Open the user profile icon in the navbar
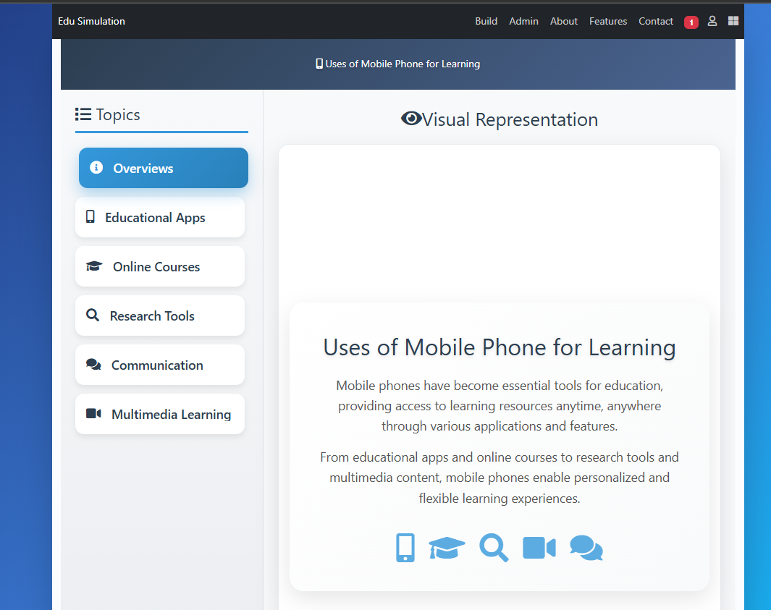771x610 pixels. (x=712, y=21)
